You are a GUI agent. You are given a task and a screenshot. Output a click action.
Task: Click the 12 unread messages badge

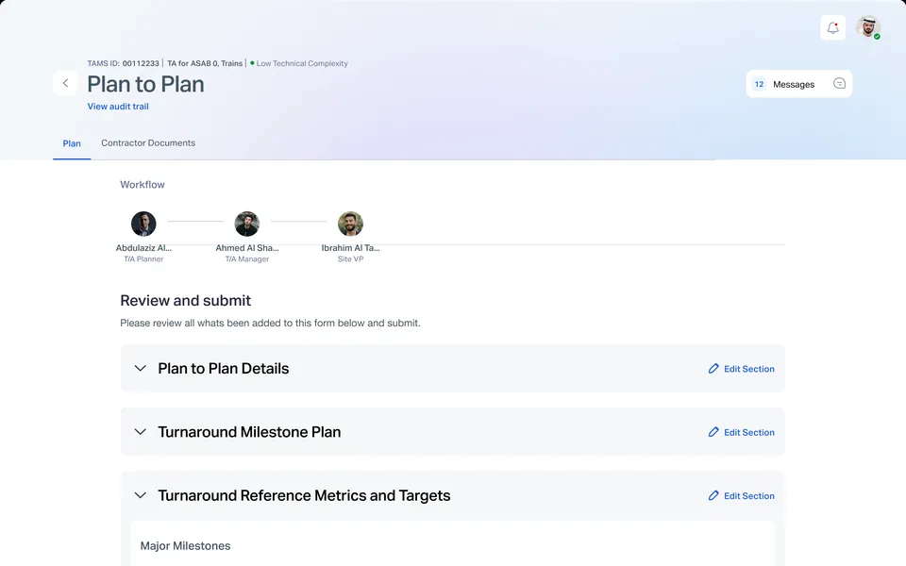(x=759, y=84)
